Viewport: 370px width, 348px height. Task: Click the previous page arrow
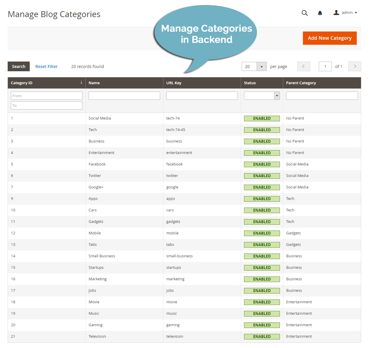coord(303,66)
